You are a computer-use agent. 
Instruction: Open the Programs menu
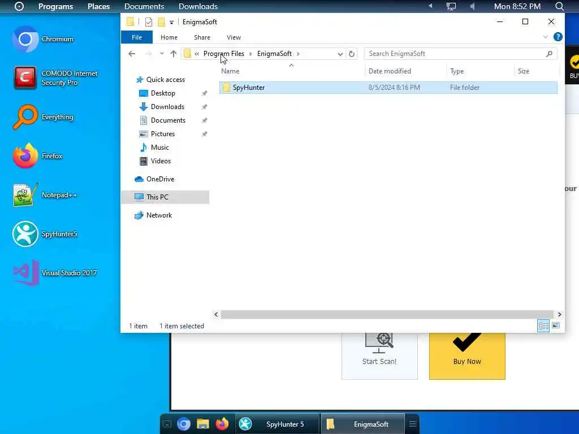(x=55, y=6)
